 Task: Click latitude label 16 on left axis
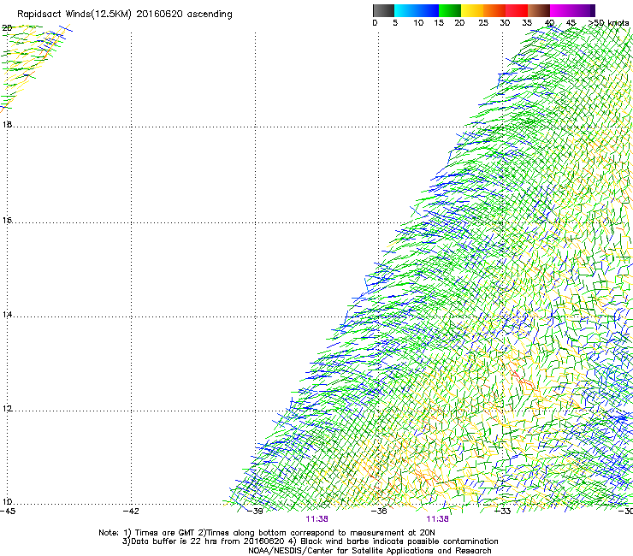click(7, 221)
